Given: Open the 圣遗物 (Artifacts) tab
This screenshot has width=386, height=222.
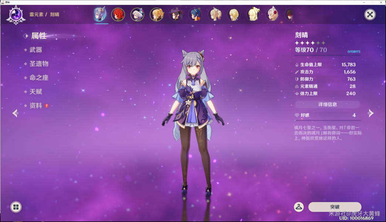Looking at the screenshot, I should pos(39,64).
